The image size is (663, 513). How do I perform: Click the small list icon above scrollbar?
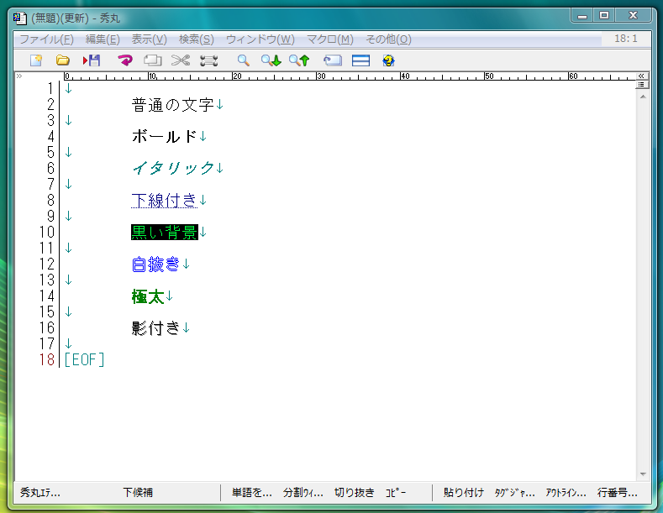click(642, 85)
